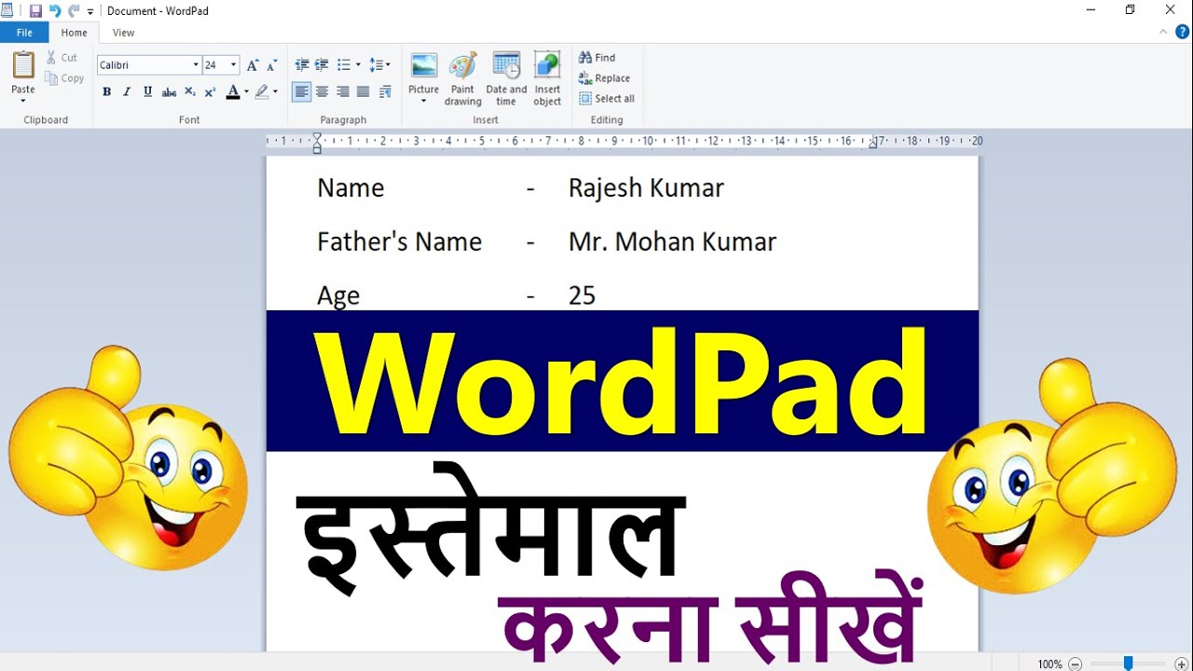
Task: Open the list style dropdown arrow
Action: pos(358,65)
